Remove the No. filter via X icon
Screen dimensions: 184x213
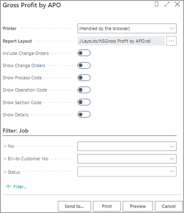(x=5, y=146)
